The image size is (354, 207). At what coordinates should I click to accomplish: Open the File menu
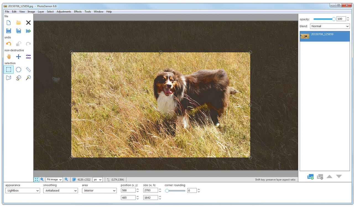(7, 12)
